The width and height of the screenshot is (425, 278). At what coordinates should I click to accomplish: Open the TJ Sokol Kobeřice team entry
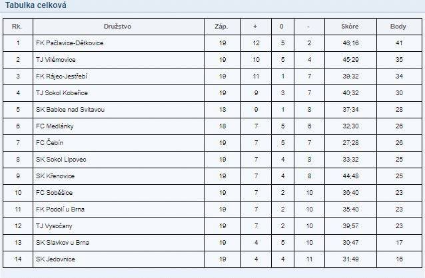[x=62, y=93]
